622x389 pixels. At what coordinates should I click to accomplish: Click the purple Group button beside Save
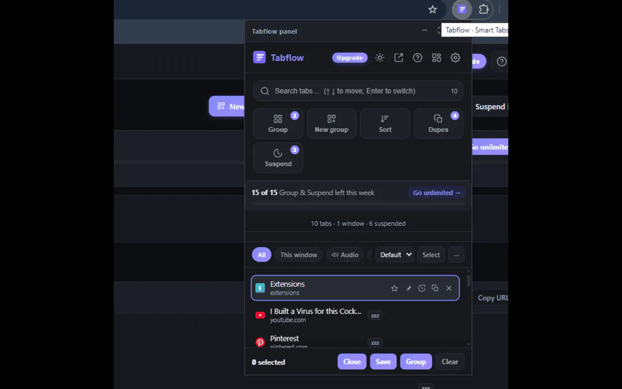[x=416, y=362]
